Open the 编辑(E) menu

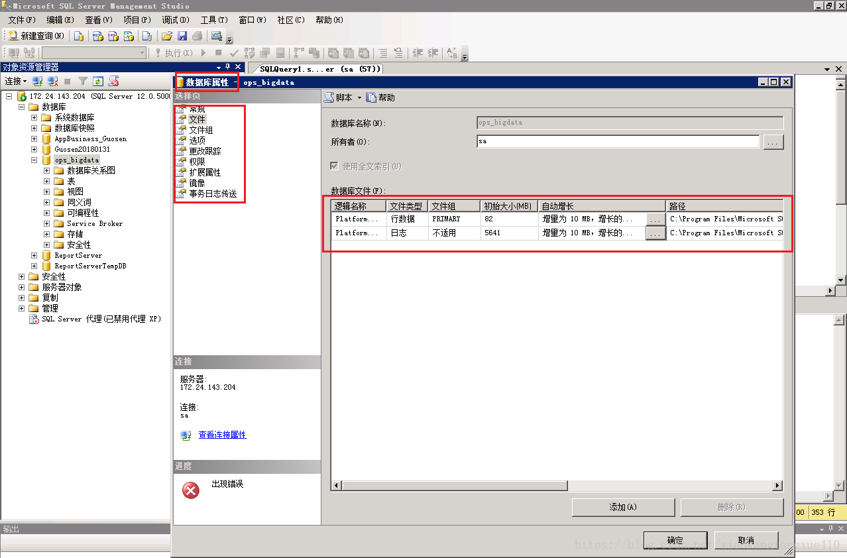60,20
